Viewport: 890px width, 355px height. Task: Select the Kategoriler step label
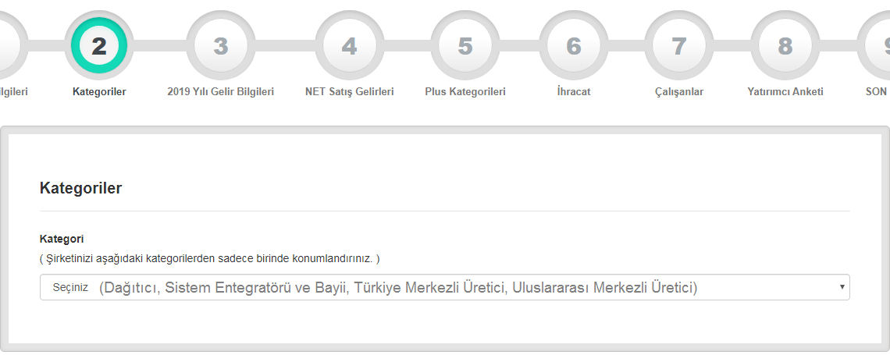pyautogui.click(x=99, y=91)
